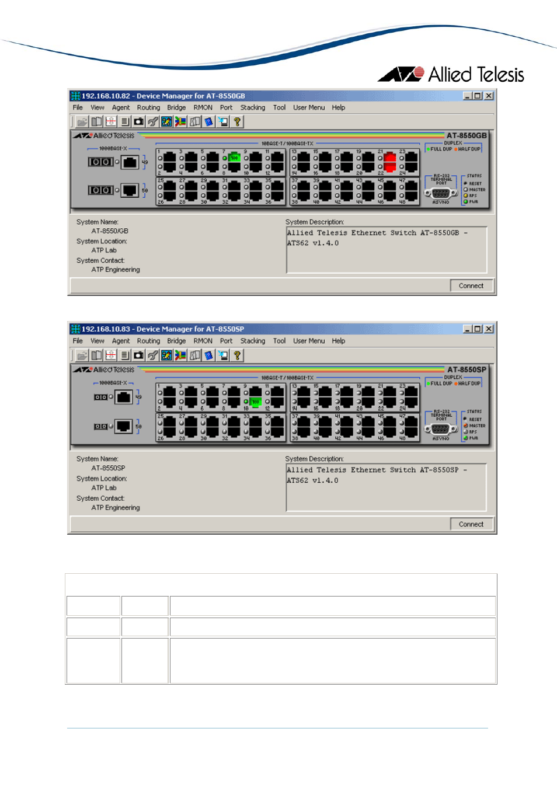The width and height of the screenshot is (557, 788).
Task: Click folded map icon in AT-8550GB toolbar
Action: (x=194, y=121)
